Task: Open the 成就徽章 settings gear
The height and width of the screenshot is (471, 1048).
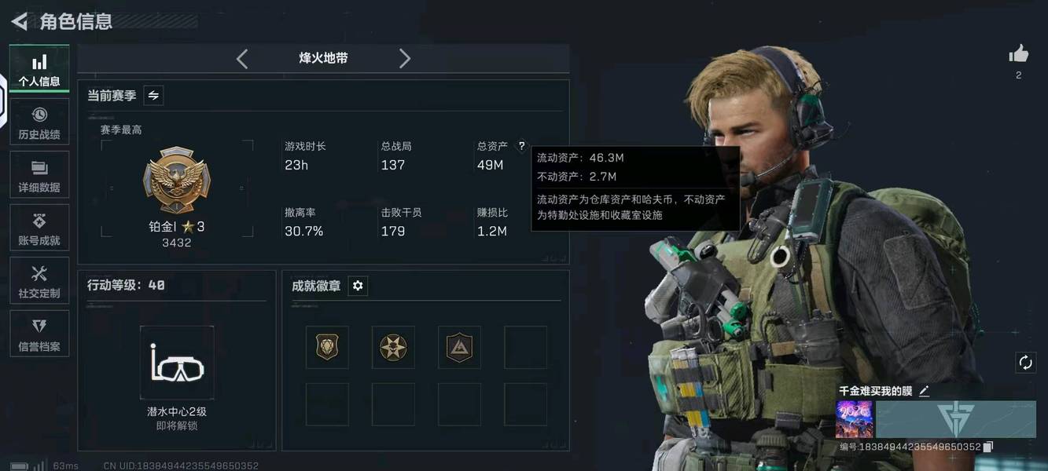Action: point(358,286)
